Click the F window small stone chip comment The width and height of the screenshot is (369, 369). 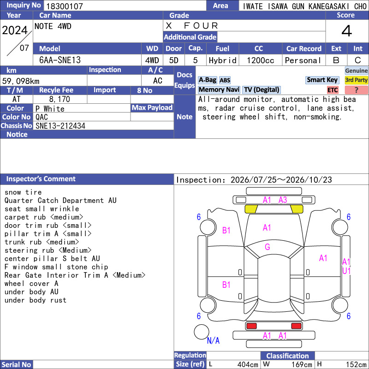(56, 267)
